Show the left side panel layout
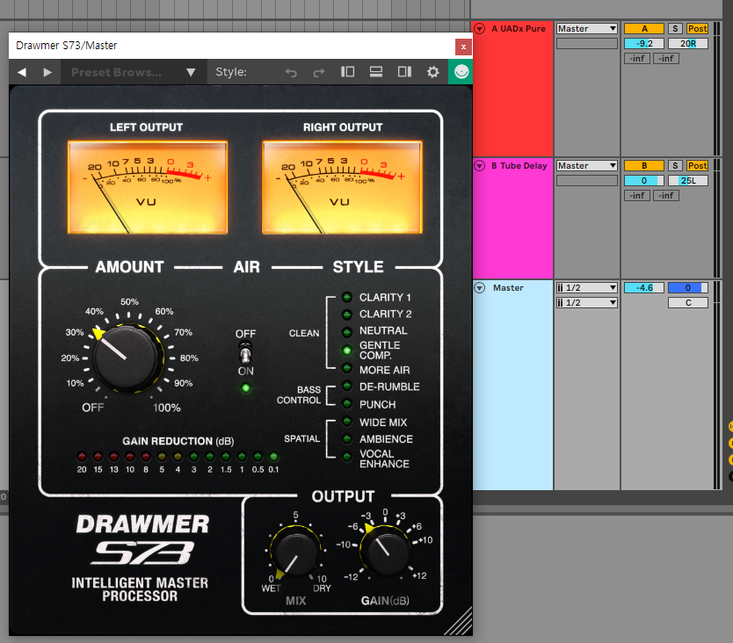 347,72
